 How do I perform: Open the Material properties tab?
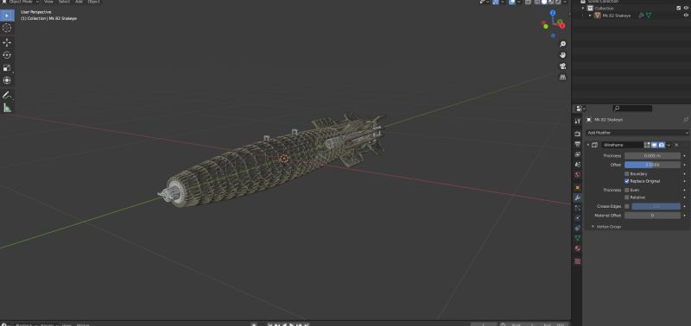tap(577, 248)
